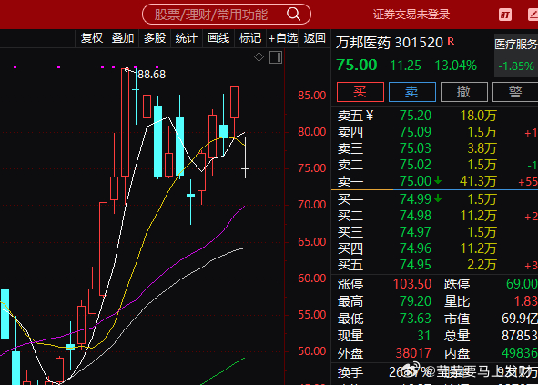Click the red 买 buy button
Screen dimensions: 538x385
(x=360, y=92)
